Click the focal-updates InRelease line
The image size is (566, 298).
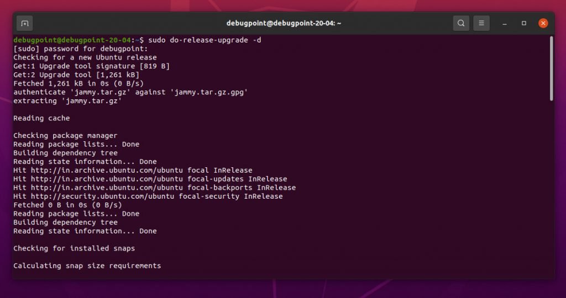click(150, 179)
